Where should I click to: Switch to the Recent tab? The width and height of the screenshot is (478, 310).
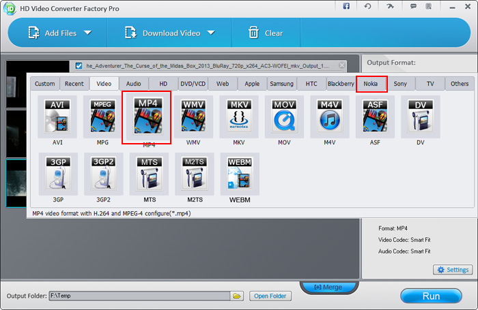[74, 84]
